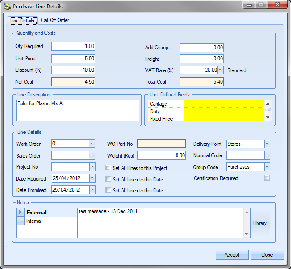Viewport: 291px width, 269px height.
Task: Select the External notes row arrow
Action: (20, 212)
